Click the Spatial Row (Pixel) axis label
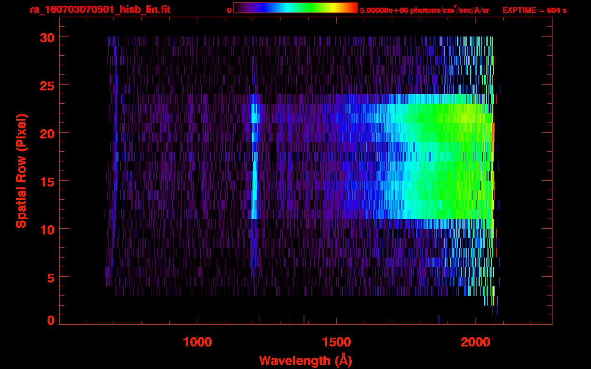Viewport: 591px width, 369px height. pos(21,171)
